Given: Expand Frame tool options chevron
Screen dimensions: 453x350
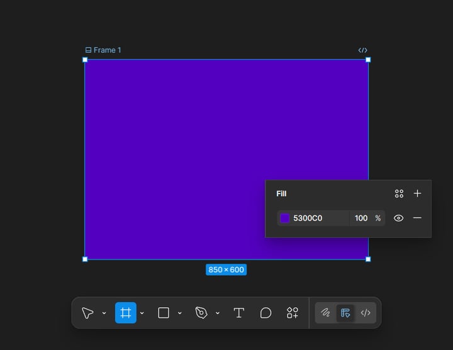Looking at the screenshot, I should tap(142, 313).
